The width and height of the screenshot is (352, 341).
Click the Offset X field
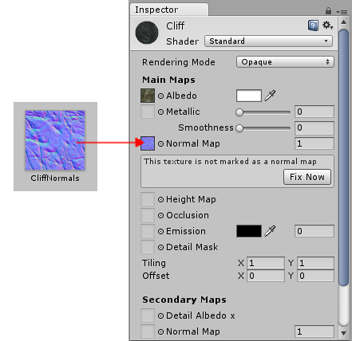266,276
